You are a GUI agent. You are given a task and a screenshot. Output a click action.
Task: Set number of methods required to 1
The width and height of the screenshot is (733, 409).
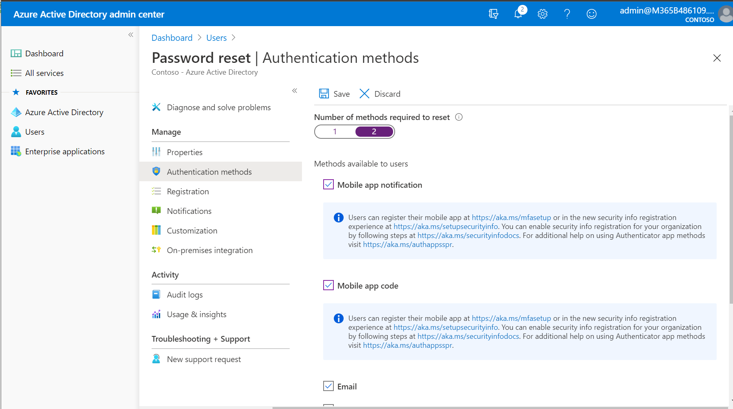[x=335, y=132]
